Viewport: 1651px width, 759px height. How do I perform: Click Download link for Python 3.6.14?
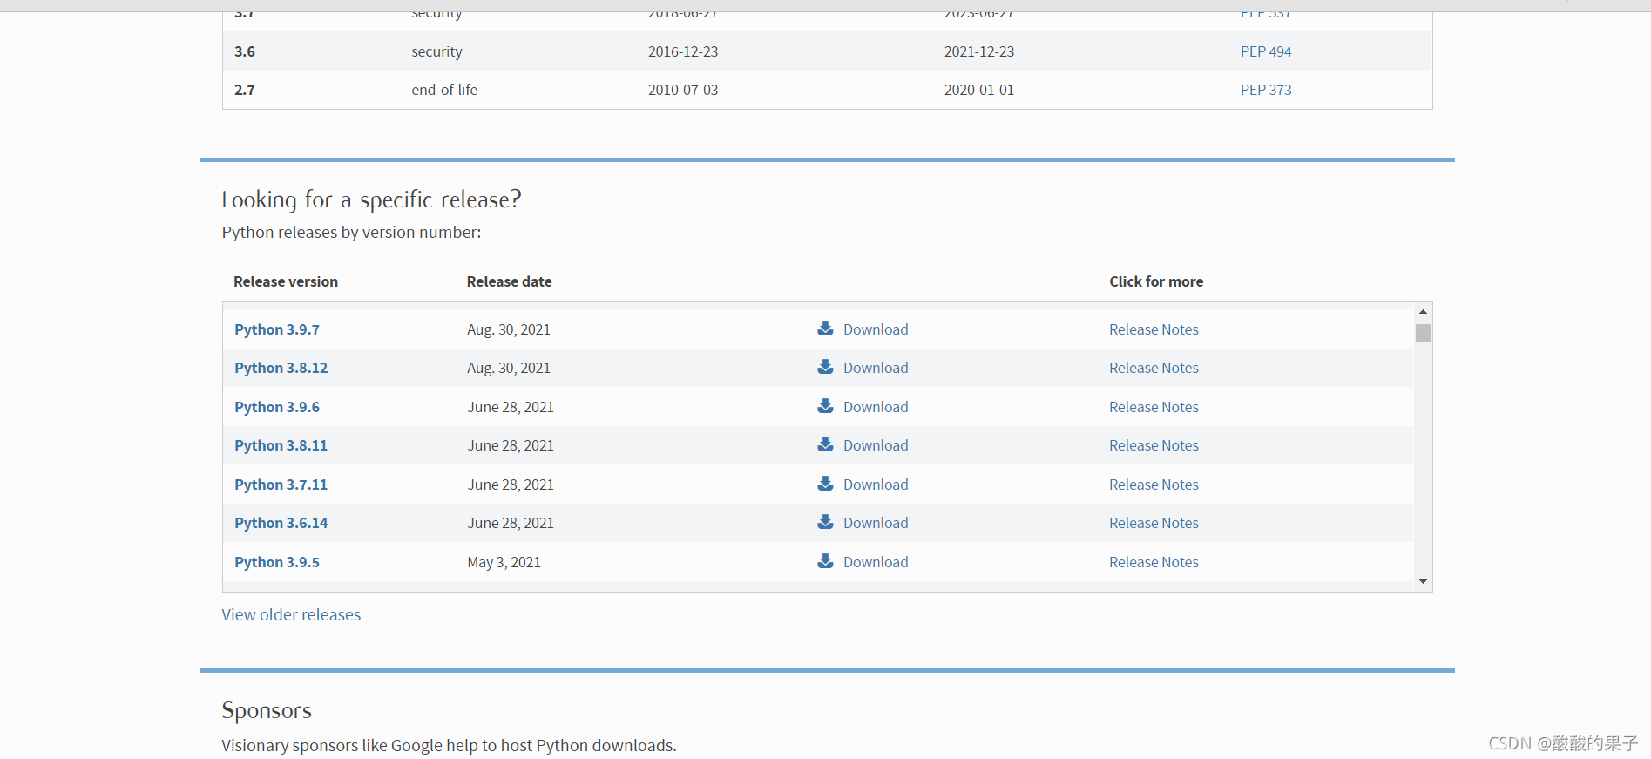[876, 523]
